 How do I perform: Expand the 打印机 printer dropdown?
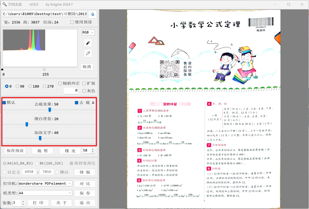click(45, 184)
